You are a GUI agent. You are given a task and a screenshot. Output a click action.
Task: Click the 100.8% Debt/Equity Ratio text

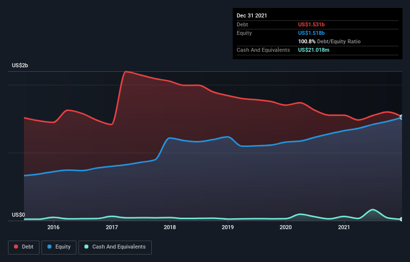click(329, 41)
